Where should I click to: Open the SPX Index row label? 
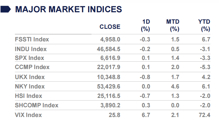(29, 58)
